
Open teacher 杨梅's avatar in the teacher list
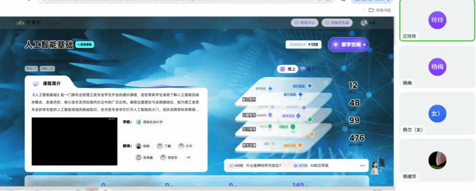click(139, 146)
